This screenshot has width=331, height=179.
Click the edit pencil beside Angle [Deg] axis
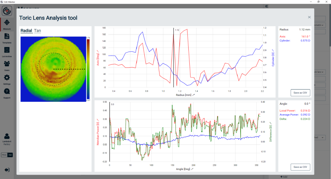coord(192,169)
